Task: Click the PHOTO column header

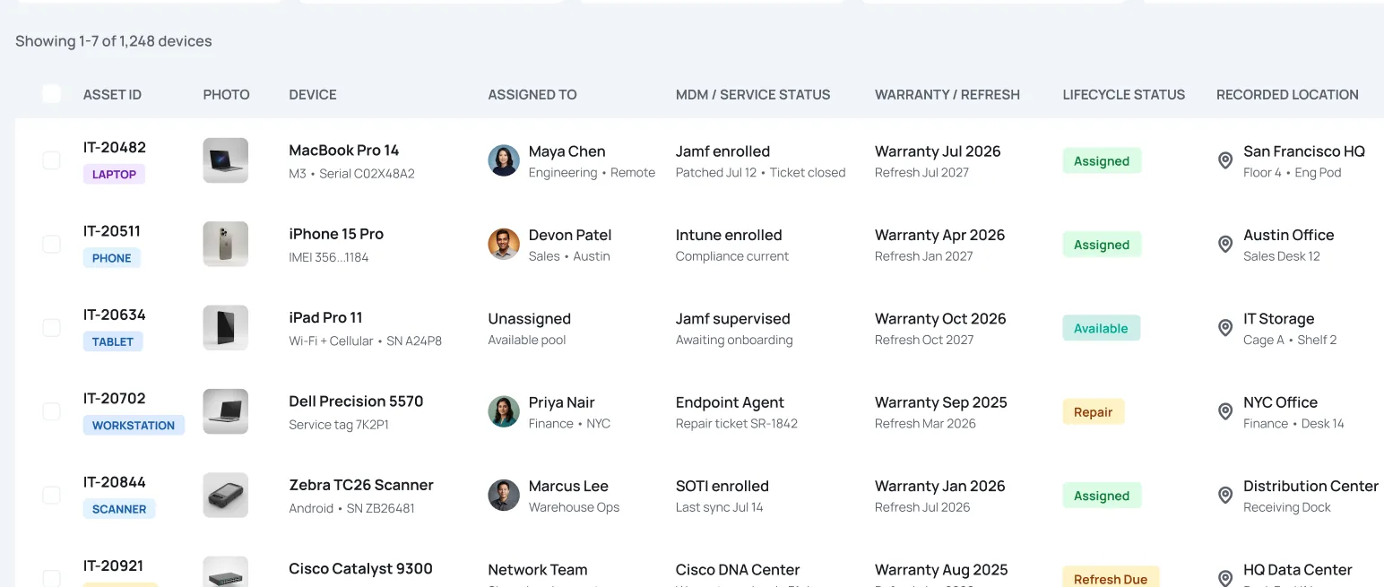Action: (x=227, y=94)
